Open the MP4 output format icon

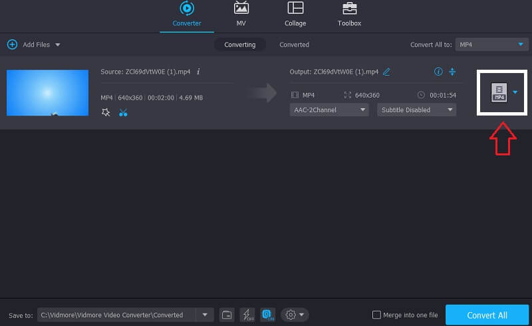click(499, 92)
